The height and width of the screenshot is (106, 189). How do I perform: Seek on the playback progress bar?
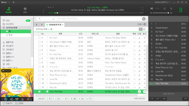pos(96,13)
